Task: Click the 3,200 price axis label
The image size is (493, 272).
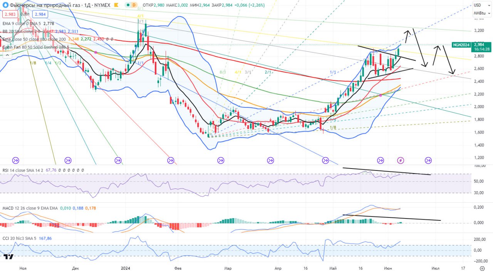Action: 479,30
